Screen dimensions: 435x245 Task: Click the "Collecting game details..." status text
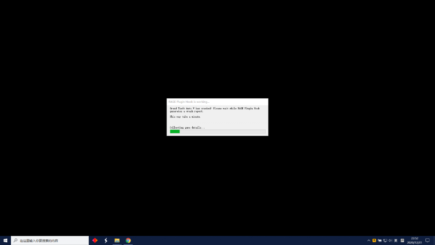[x=187, y=128]
